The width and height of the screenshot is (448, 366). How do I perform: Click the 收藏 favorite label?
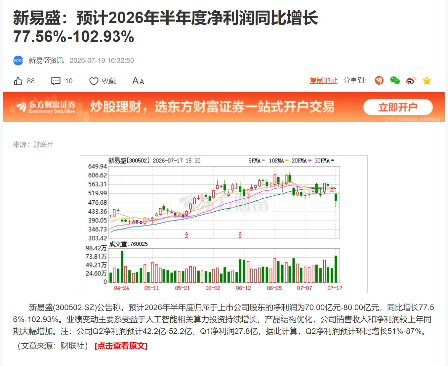click(109, 81)
